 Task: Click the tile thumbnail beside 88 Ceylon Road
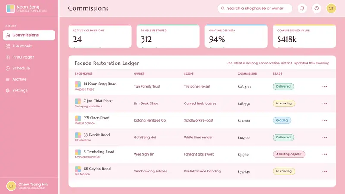[78, 169]
